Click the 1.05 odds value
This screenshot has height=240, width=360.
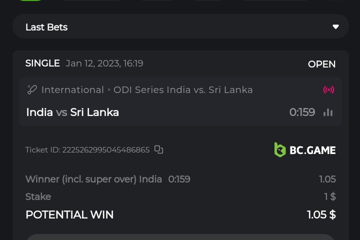point(327,179)
